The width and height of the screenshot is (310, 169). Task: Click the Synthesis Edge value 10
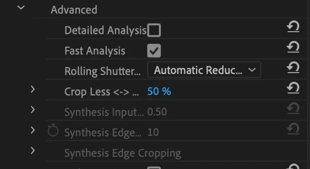pos(153,132)
